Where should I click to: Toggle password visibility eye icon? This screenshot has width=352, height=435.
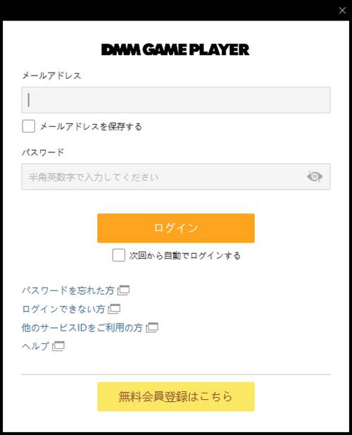click(x=315, y=176)
